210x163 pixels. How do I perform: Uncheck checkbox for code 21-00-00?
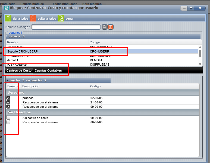[8, 102]
